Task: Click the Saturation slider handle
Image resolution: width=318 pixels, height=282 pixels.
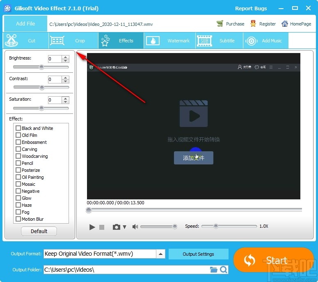Action: coord(41,108)
